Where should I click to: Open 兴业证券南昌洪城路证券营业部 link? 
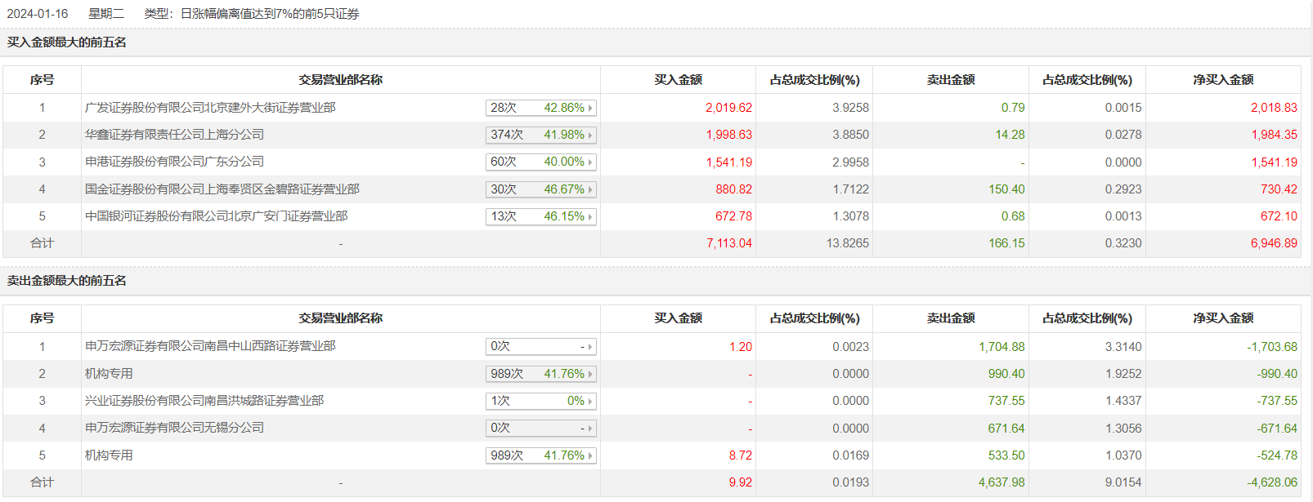[x=204, y=401]
